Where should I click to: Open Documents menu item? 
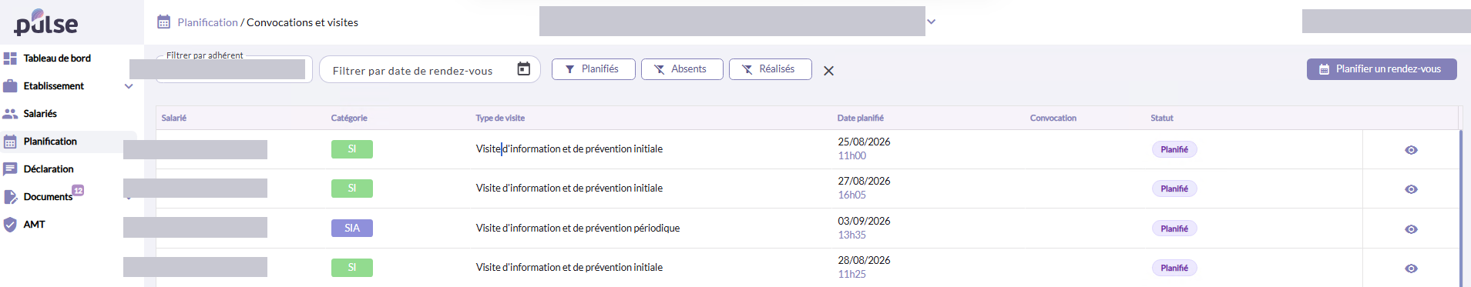48,197
